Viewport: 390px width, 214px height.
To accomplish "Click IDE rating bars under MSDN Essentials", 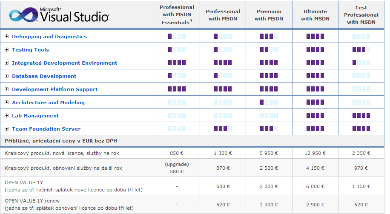I will point(177,63).
